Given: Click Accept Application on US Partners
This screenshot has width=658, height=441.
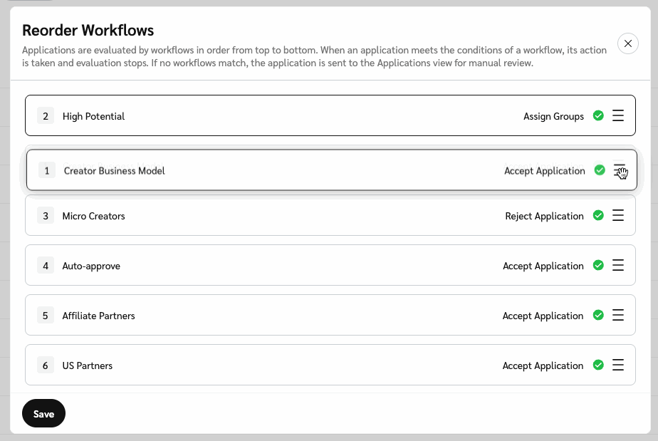Looking at the screenshot, I should [543, 365].
